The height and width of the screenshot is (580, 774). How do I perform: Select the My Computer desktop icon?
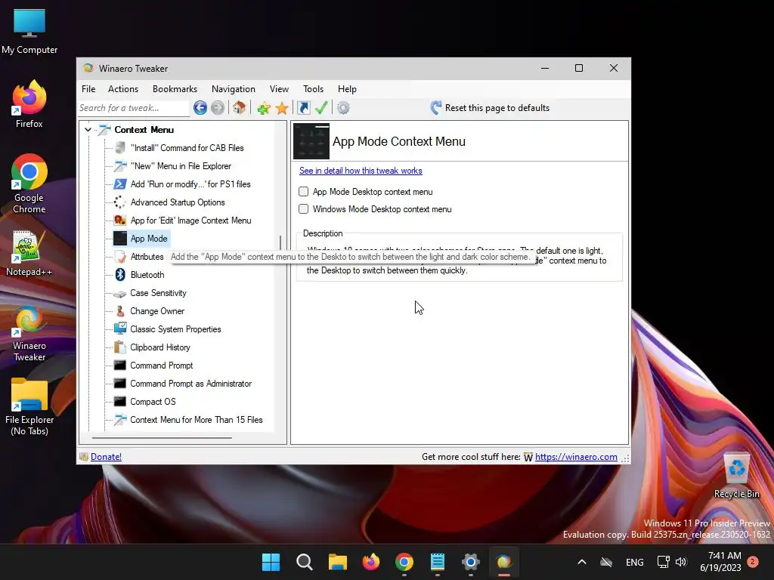(29, 31)
